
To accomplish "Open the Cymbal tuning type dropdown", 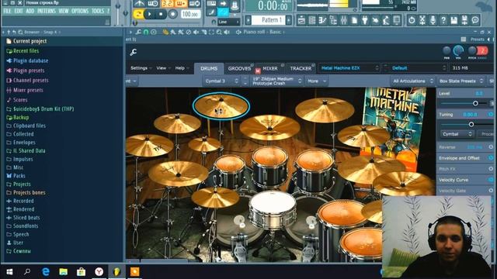I will click(x=457, y=134).
